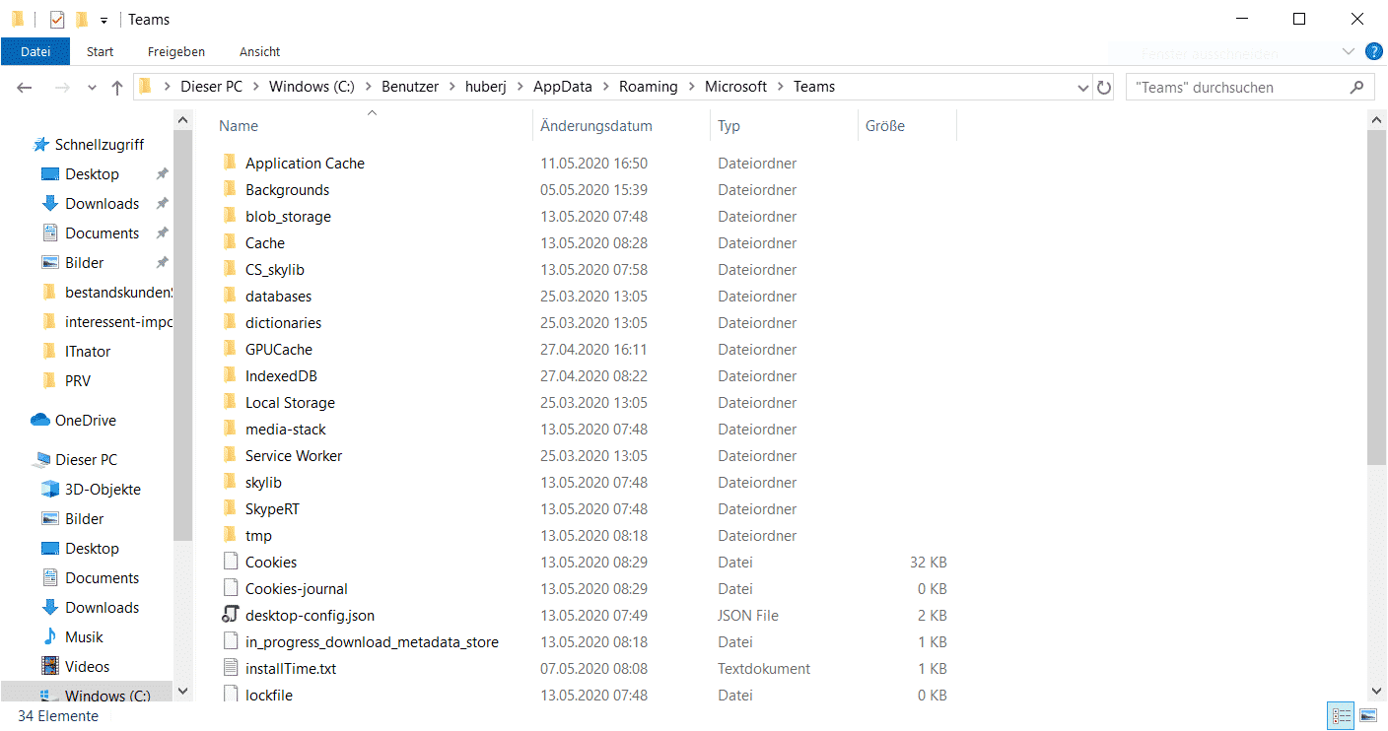Screen dimensions: 1388x731
Task: Select the media-stack folder icon
Action: [230, 429]
